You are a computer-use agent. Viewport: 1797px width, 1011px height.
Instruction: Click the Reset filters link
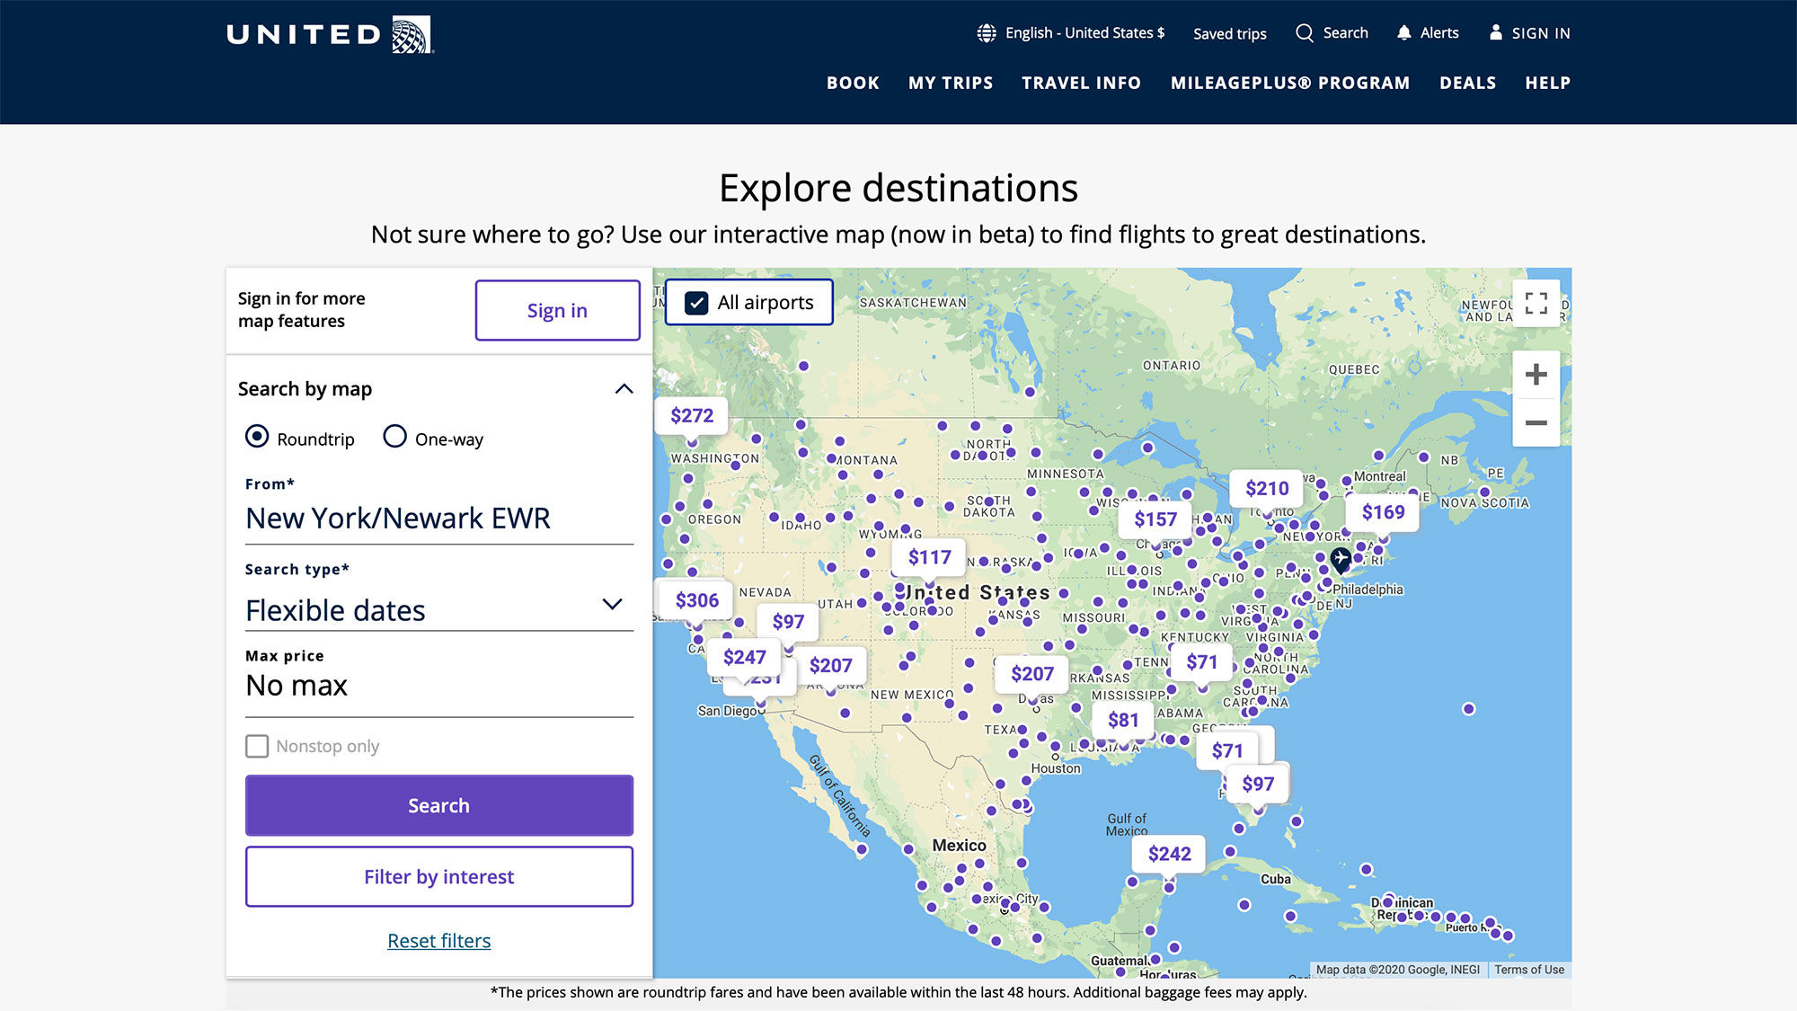(x=438, y=940)
